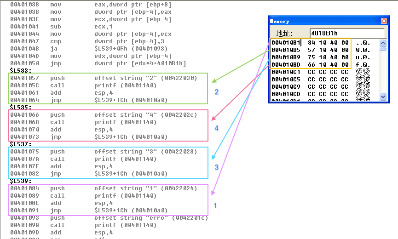Click push offset string "1" line
Image resolution: width=398 pixels, height=239 pixels.
(x=104, y=188)
